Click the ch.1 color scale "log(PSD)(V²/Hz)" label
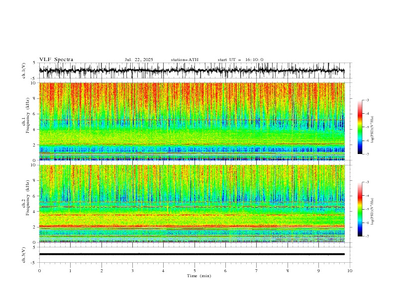This screenshot has height=304, width=394. click(372, 130)
